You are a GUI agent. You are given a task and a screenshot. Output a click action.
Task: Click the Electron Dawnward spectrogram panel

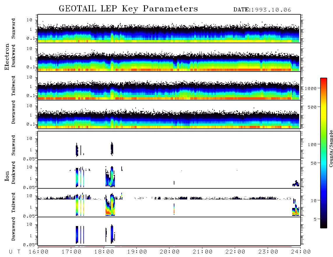(169, 114)
